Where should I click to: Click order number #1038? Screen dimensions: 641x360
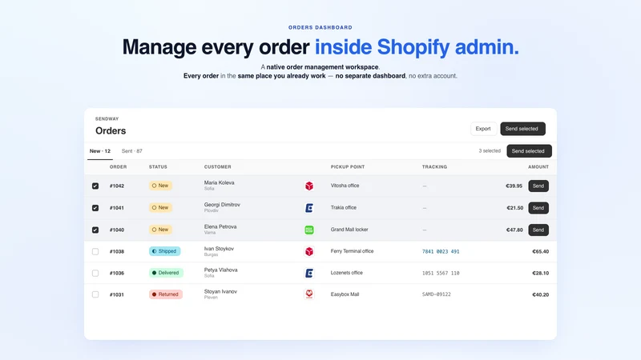point(117,251)
